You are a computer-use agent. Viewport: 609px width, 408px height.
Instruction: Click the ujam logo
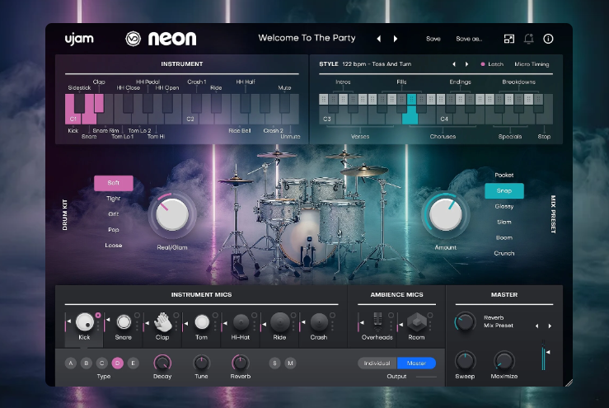(79, 39)
